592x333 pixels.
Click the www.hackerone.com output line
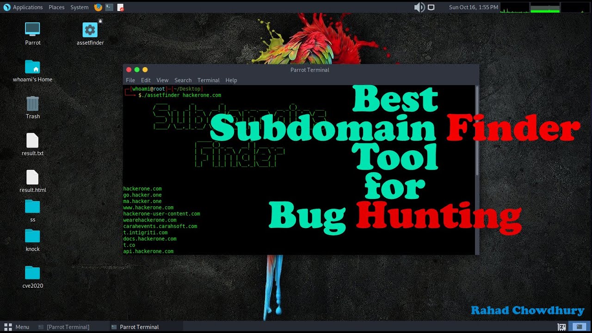148,208
